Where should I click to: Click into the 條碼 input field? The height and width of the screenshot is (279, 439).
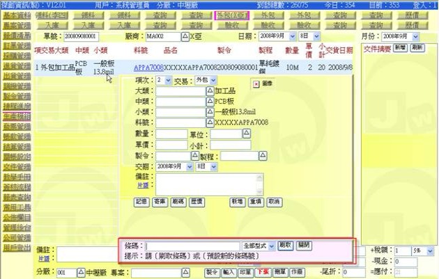pyautogui.click(x=192, y=246)
